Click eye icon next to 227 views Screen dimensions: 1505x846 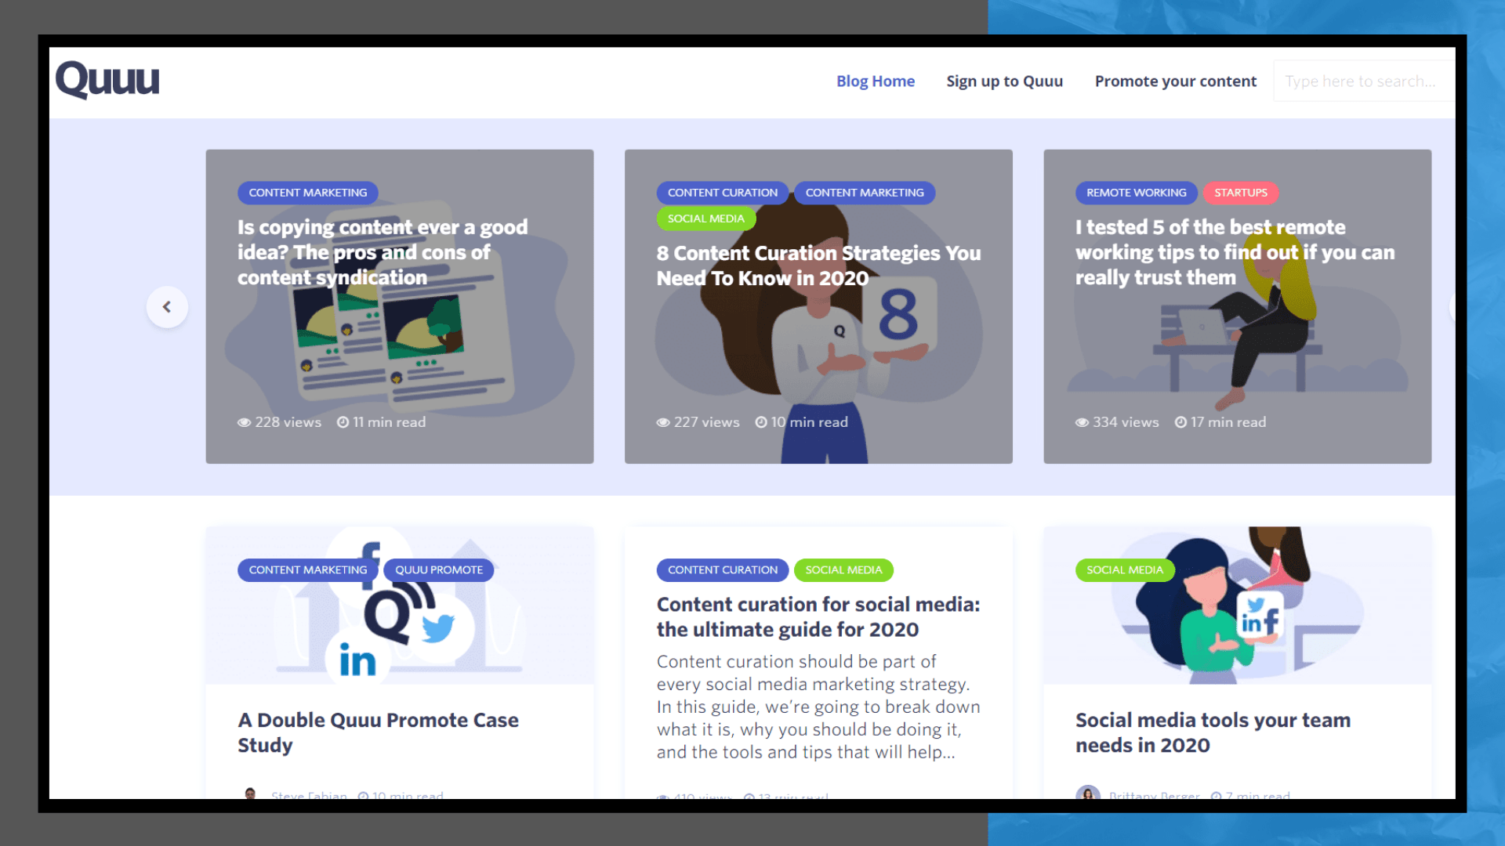663,423
